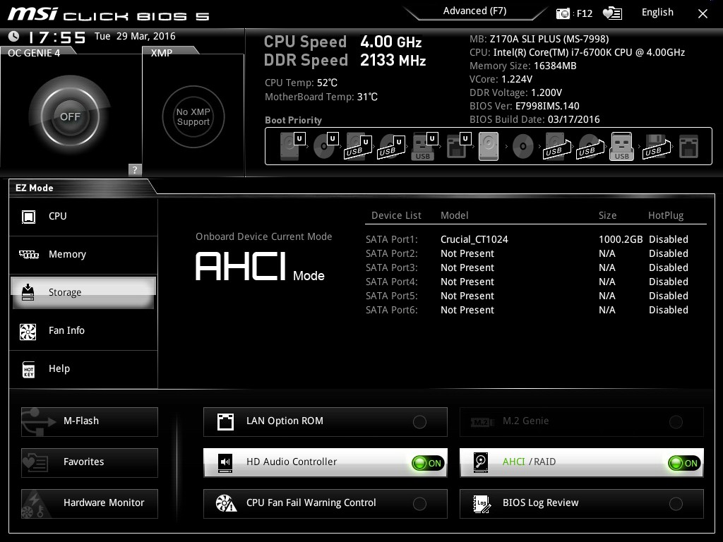This screenshot has height=542, width=723.
Task: Click the HotPlug column header
Action: pyautogui.click(x=666, y=216)
